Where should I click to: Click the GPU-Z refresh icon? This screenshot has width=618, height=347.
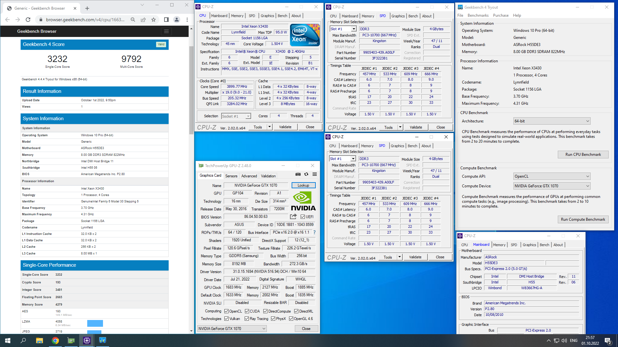pyautogui.click(x=306, y=174)
